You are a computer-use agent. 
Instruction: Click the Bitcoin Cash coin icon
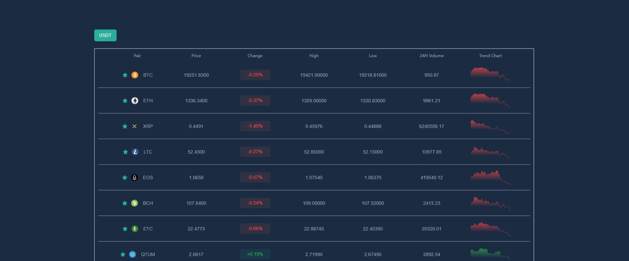tap(135, 203)
